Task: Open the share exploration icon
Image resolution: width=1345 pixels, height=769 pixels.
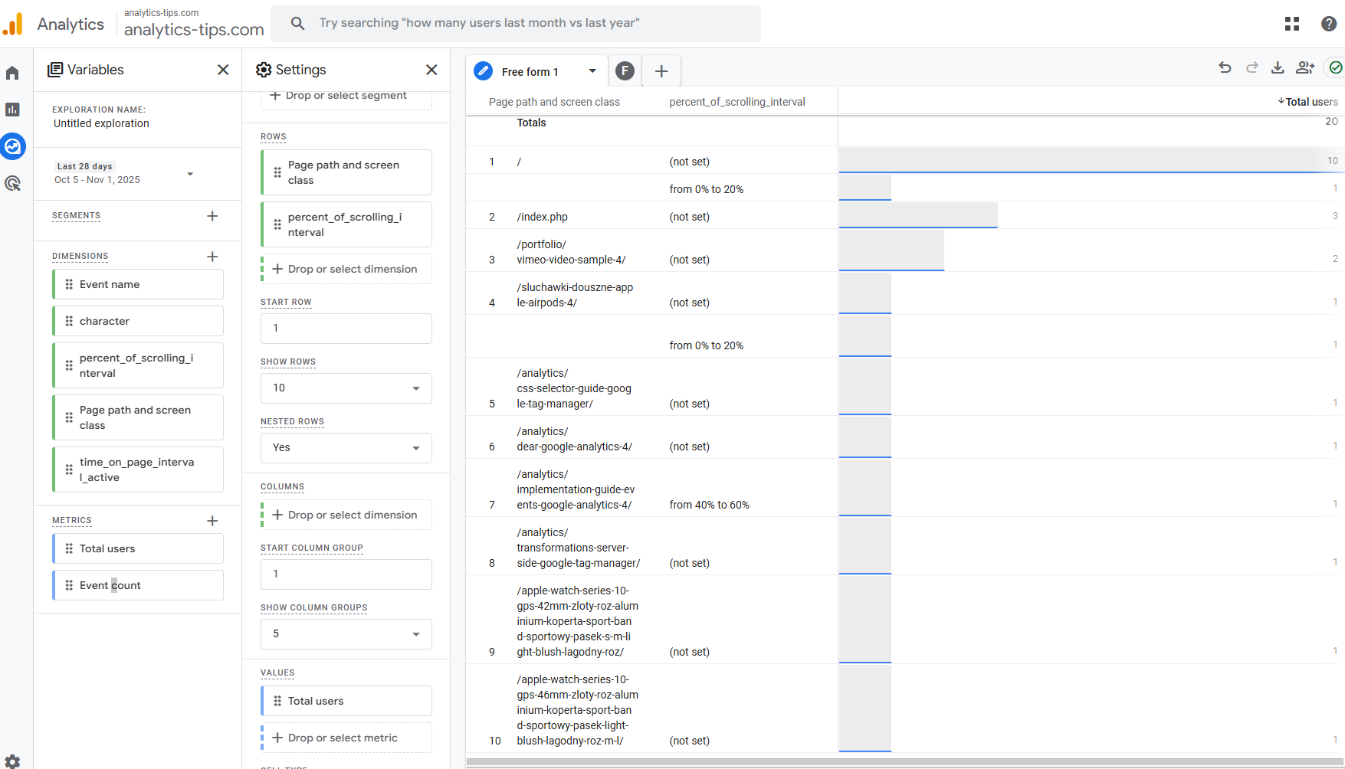Action: pos(1304,68)
